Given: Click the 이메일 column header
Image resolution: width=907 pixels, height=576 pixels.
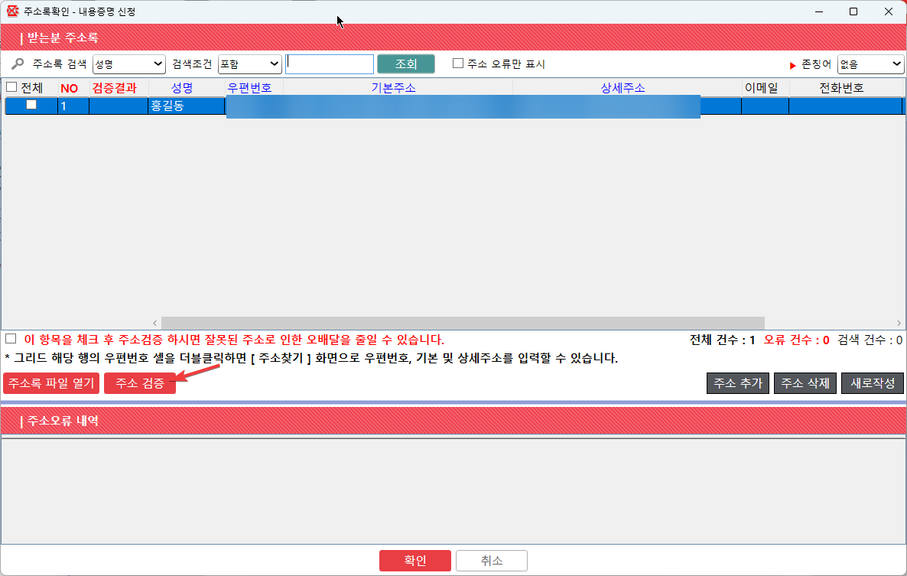Looking at the screenshot, I should pos(761,88).
